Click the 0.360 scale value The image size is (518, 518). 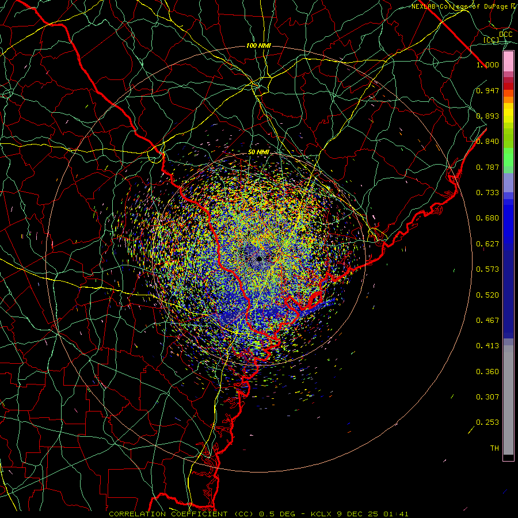pyautogui.click(x=487, y=372)
